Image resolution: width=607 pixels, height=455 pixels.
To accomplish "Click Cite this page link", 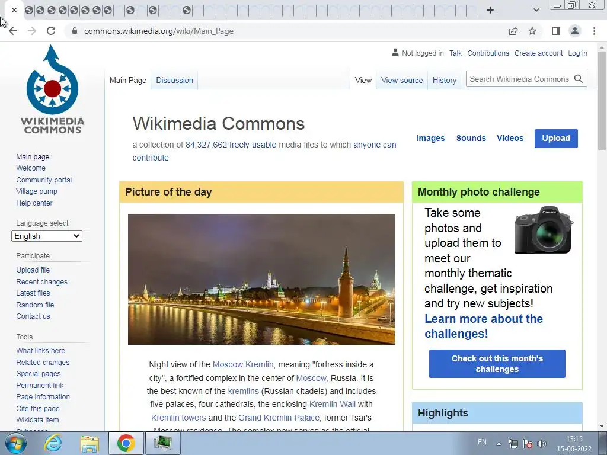I will (38, 409).
